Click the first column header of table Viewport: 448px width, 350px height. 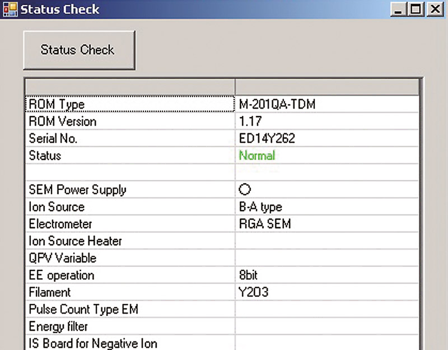tap(130, 88)
